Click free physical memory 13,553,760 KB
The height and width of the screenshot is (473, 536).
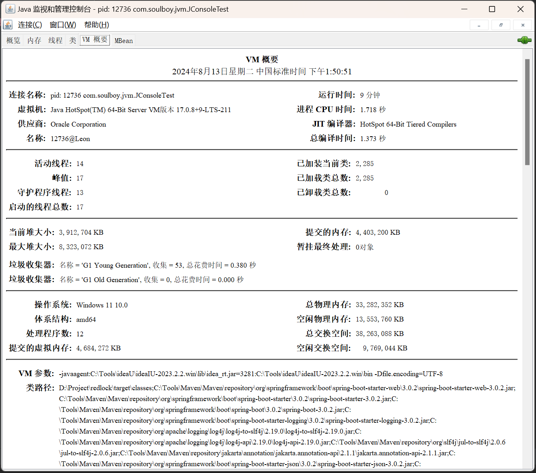379,319
